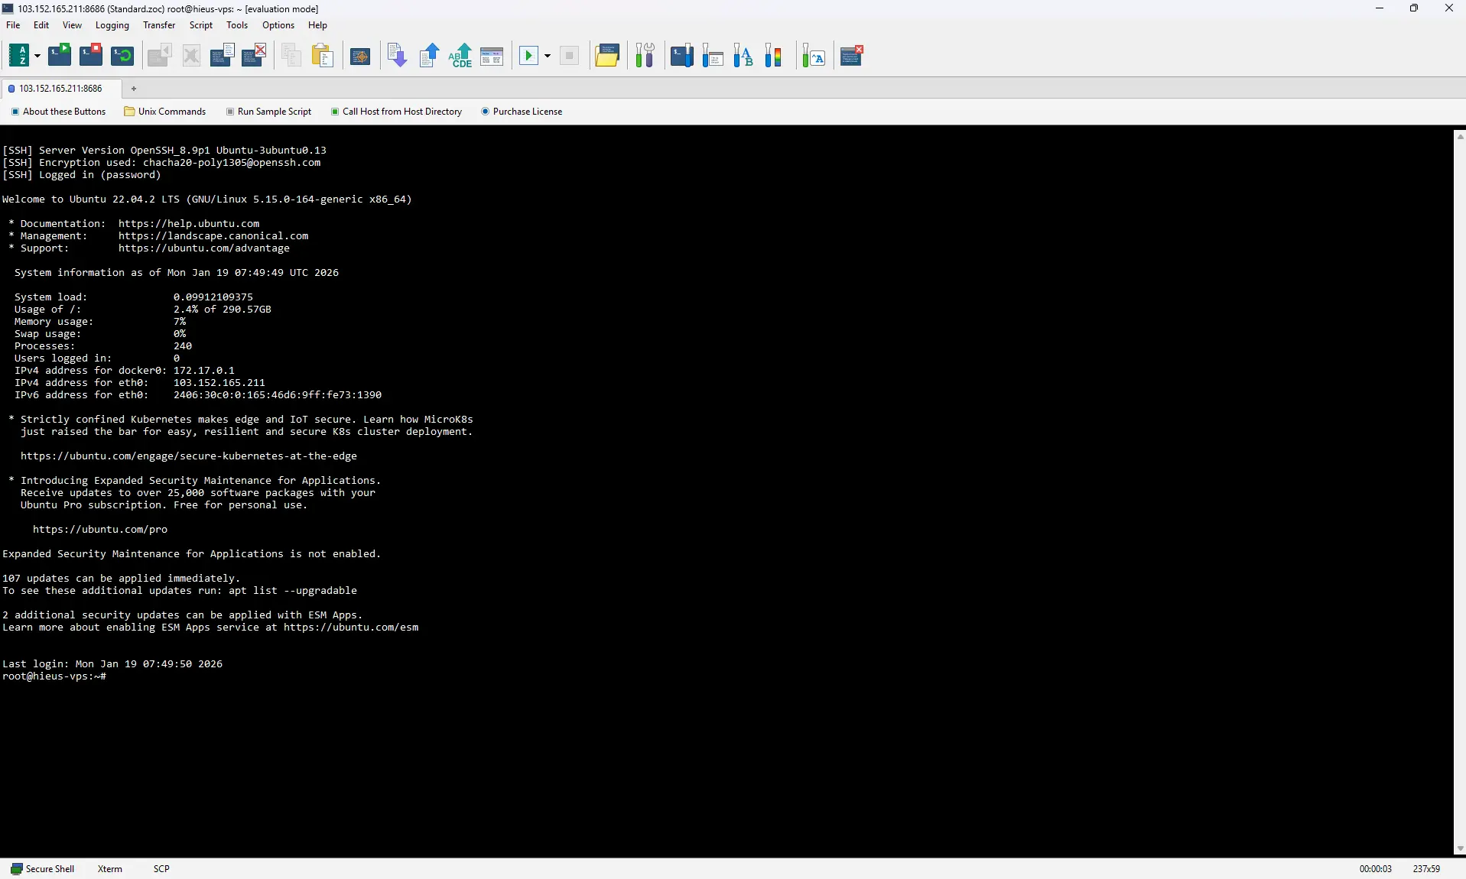The height and width of the screenshot is (879, 1466).
Task: Expand the Start Script dropdown arrow
Action: (548, 56)
